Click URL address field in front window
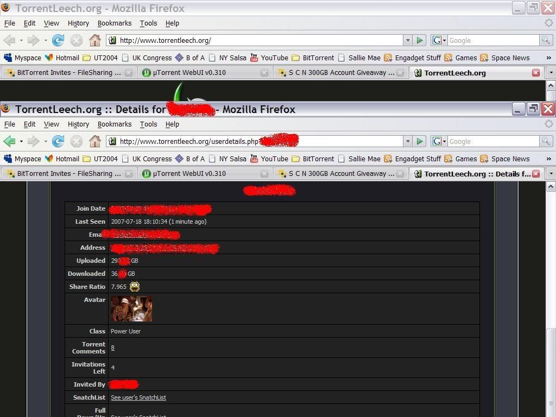556x417 pixels. point(255,142)
